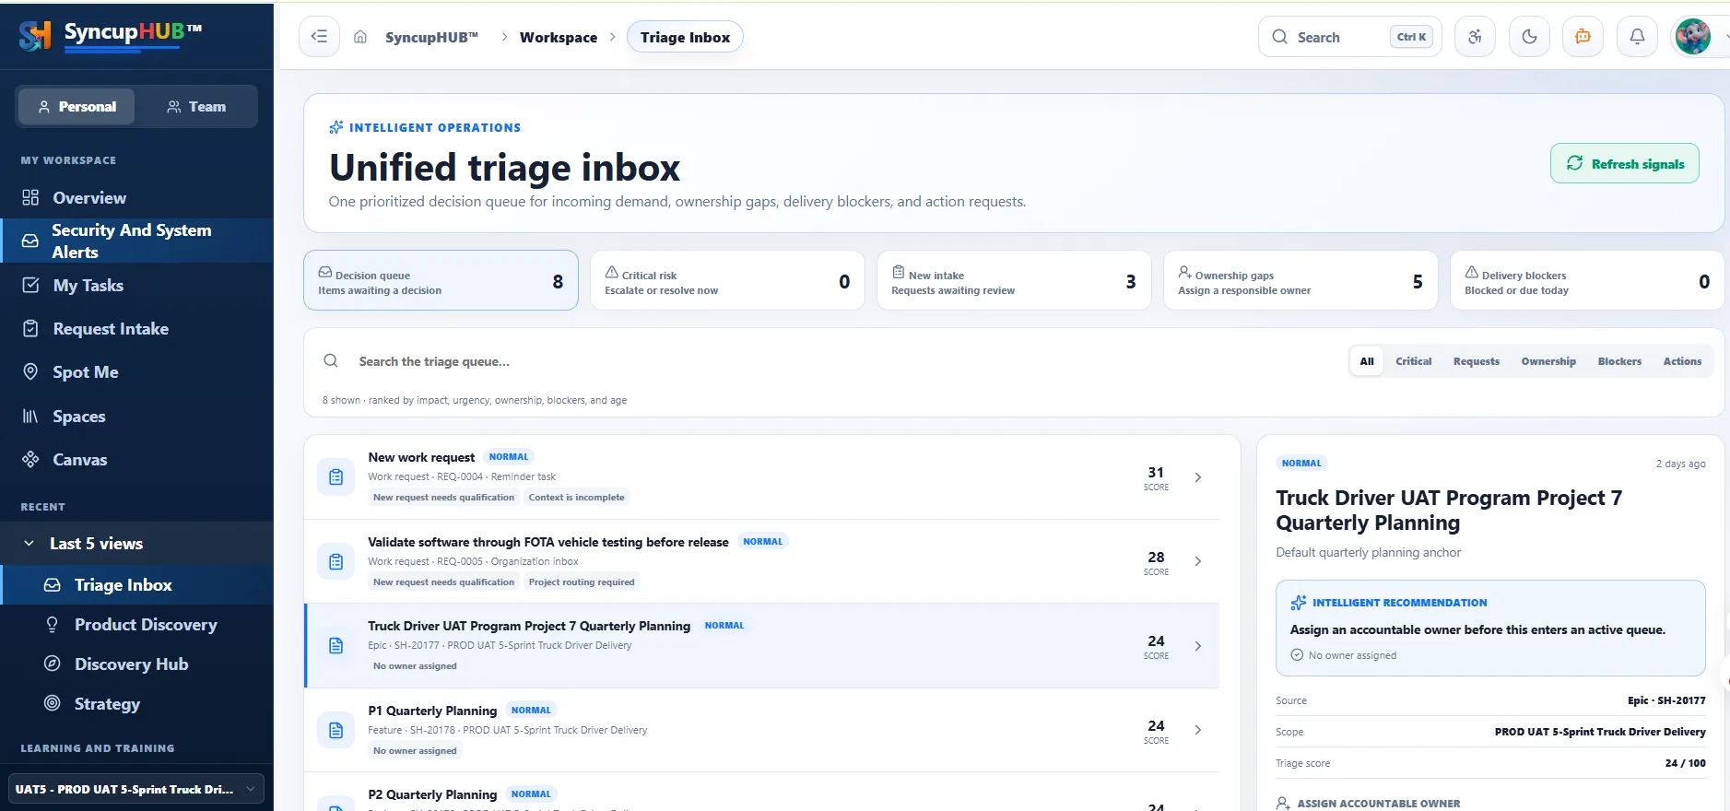Viewport: 1730px width, 811px height.
Task: Focus the Search the triage queue field
Action: (830, 361)
